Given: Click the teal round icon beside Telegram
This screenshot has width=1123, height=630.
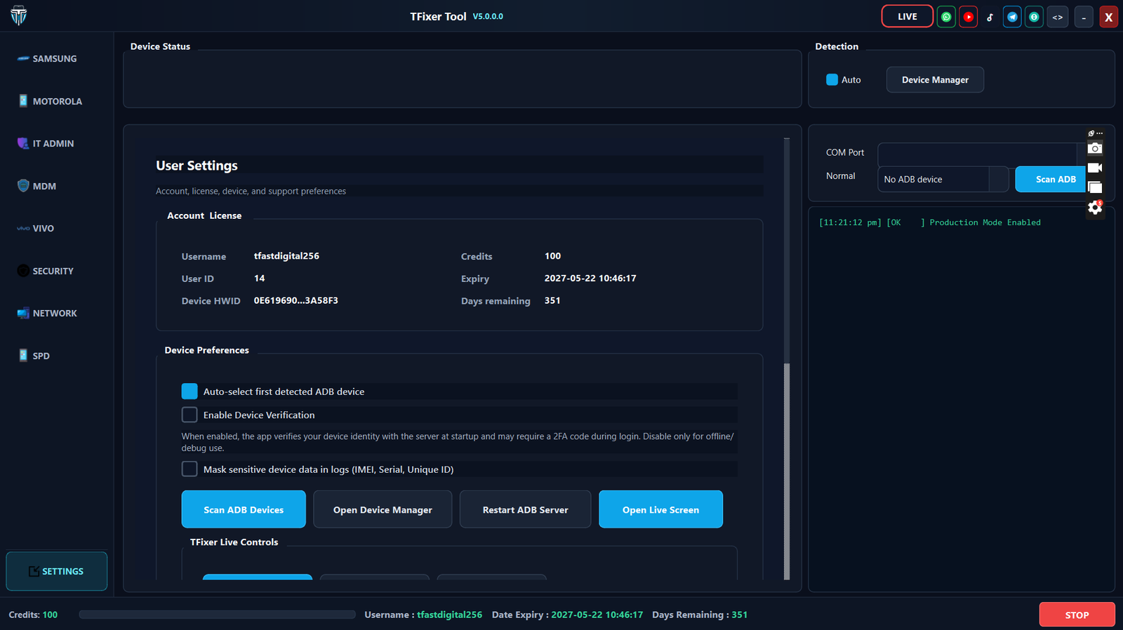Looking at the screenshot, I should tap(1034, 17).
